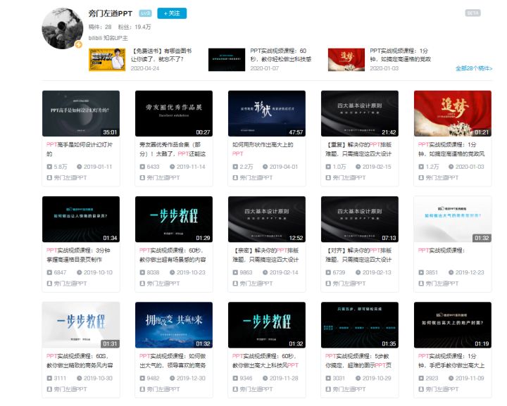
Task: Open uploader 旁门左道PPT under the 2923 video
Action: tap(442, 389)
